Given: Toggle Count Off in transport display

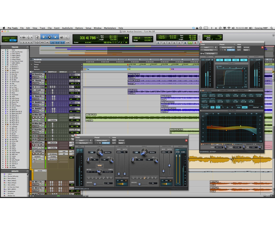Looking at the screenshot, I should point(207,36).
